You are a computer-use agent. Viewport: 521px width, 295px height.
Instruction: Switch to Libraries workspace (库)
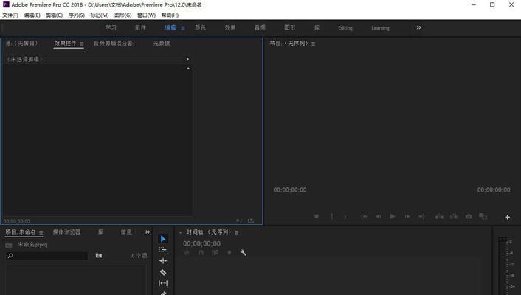pyautogui.click(x=317, y=27)
